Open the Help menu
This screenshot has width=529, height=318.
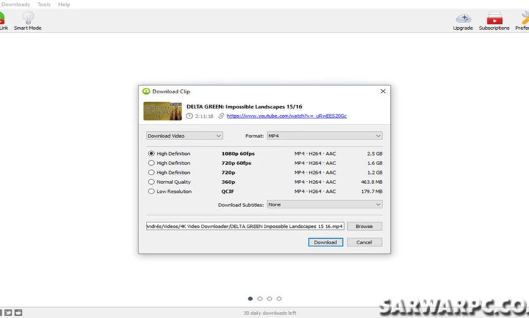(x=64, y=4)
